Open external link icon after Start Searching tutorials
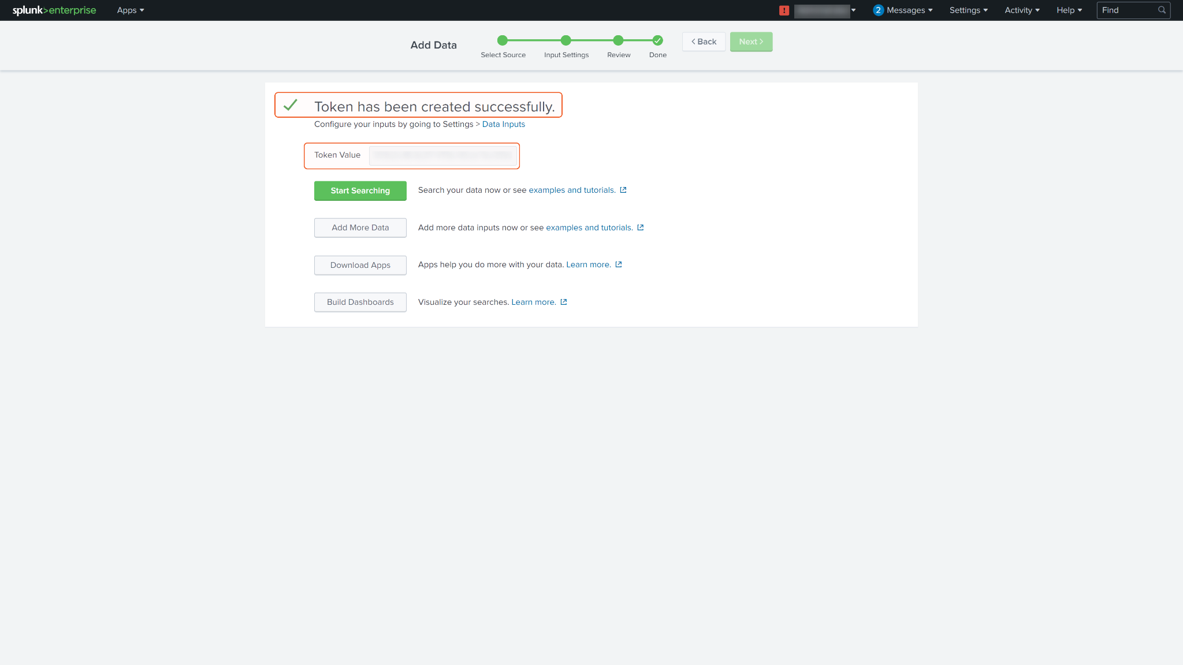Viewport: 1183px width, 665px height. [x=623, y=190]
